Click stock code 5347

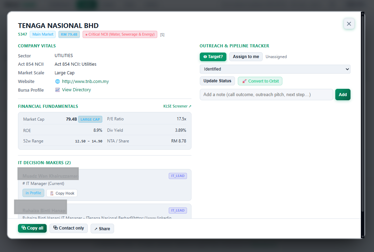click(x=22, y=34)
